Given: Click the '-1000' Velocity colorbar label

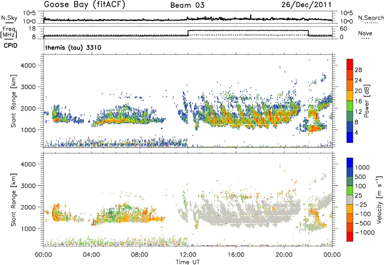Looking at the screenshot, I should pyautogui.click(x=365, y=232).
